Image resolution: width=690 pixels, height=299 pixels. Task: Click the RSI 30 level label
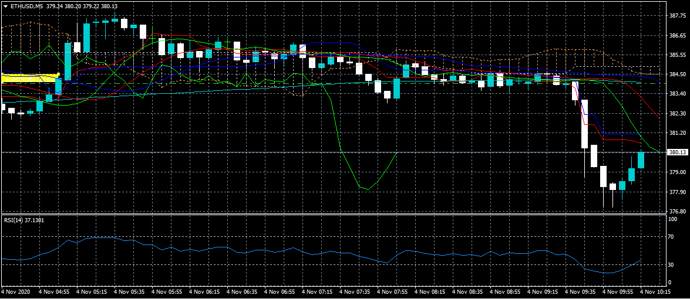(x=672, y=265)
